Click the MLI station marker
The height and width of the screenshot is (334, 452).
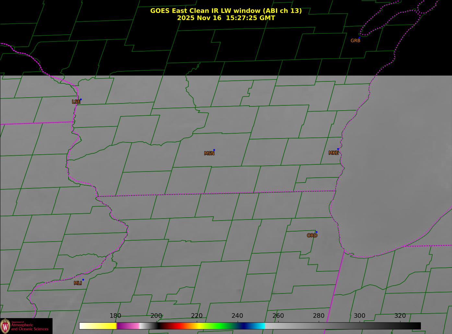(x=83, y=280)
